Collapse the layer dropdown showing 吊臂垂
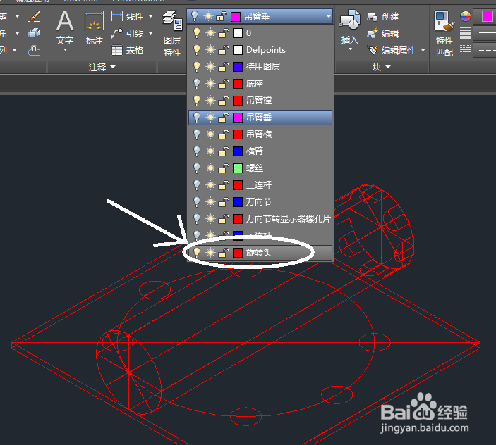The width and height of the screenshot is (496, 445). pos(328,16)
